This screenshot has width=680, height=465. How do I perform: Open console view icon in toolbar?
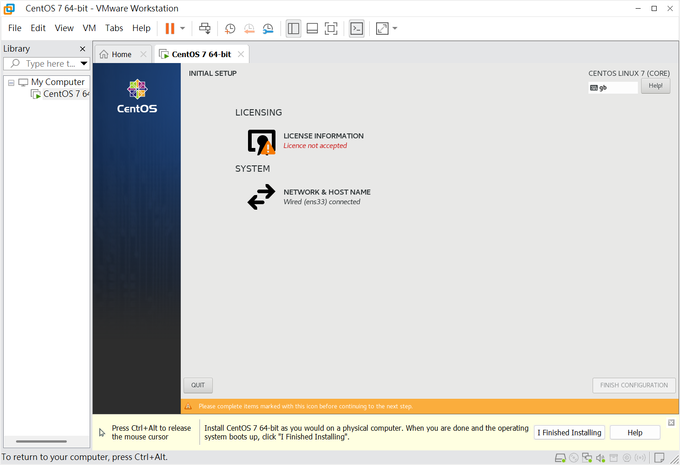pyautogui.click(x=356, y=28)
